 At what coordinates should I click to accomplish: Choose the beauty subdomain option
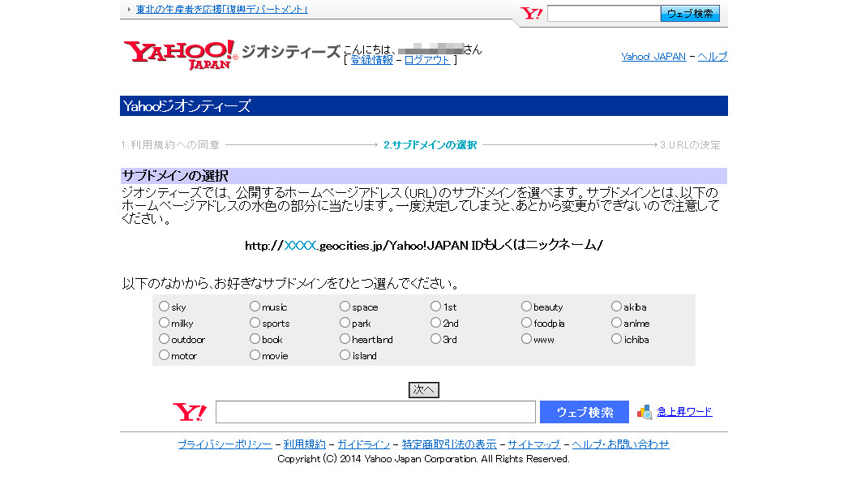pyautogui.click(x=526, y=307)
